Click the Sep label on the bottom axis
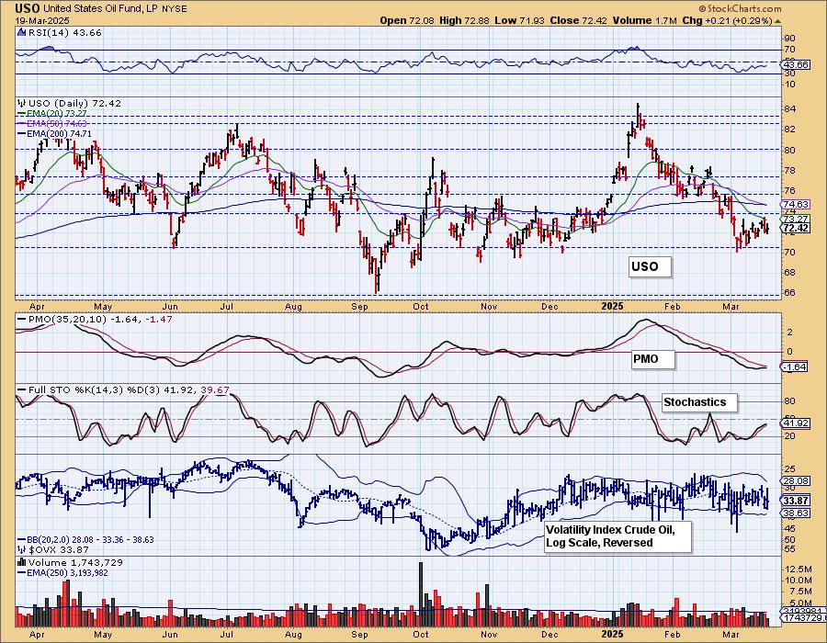 359,635
